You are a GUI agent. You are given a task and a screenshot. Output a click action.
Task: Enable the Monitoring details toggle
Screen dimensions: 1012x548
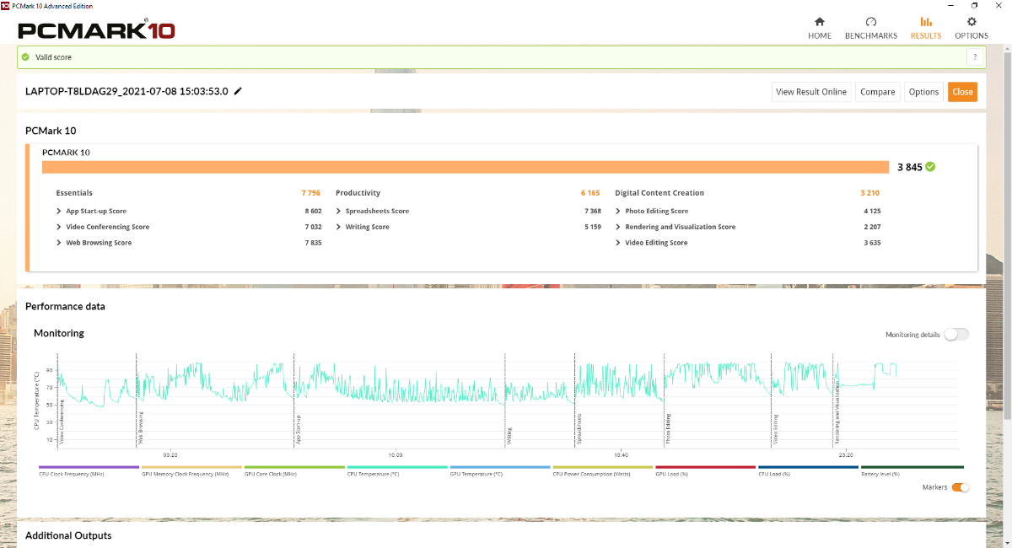point(955,335)
